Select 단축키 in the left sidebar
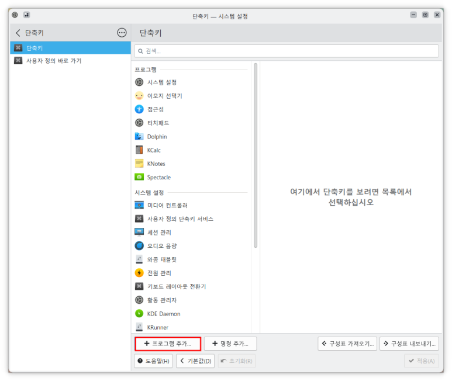 tap(70, 48)
